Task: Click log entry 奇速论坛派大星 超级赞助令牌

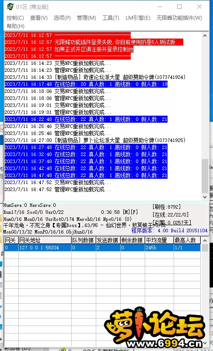Action: pyautogui.click(x=95, y=77)
